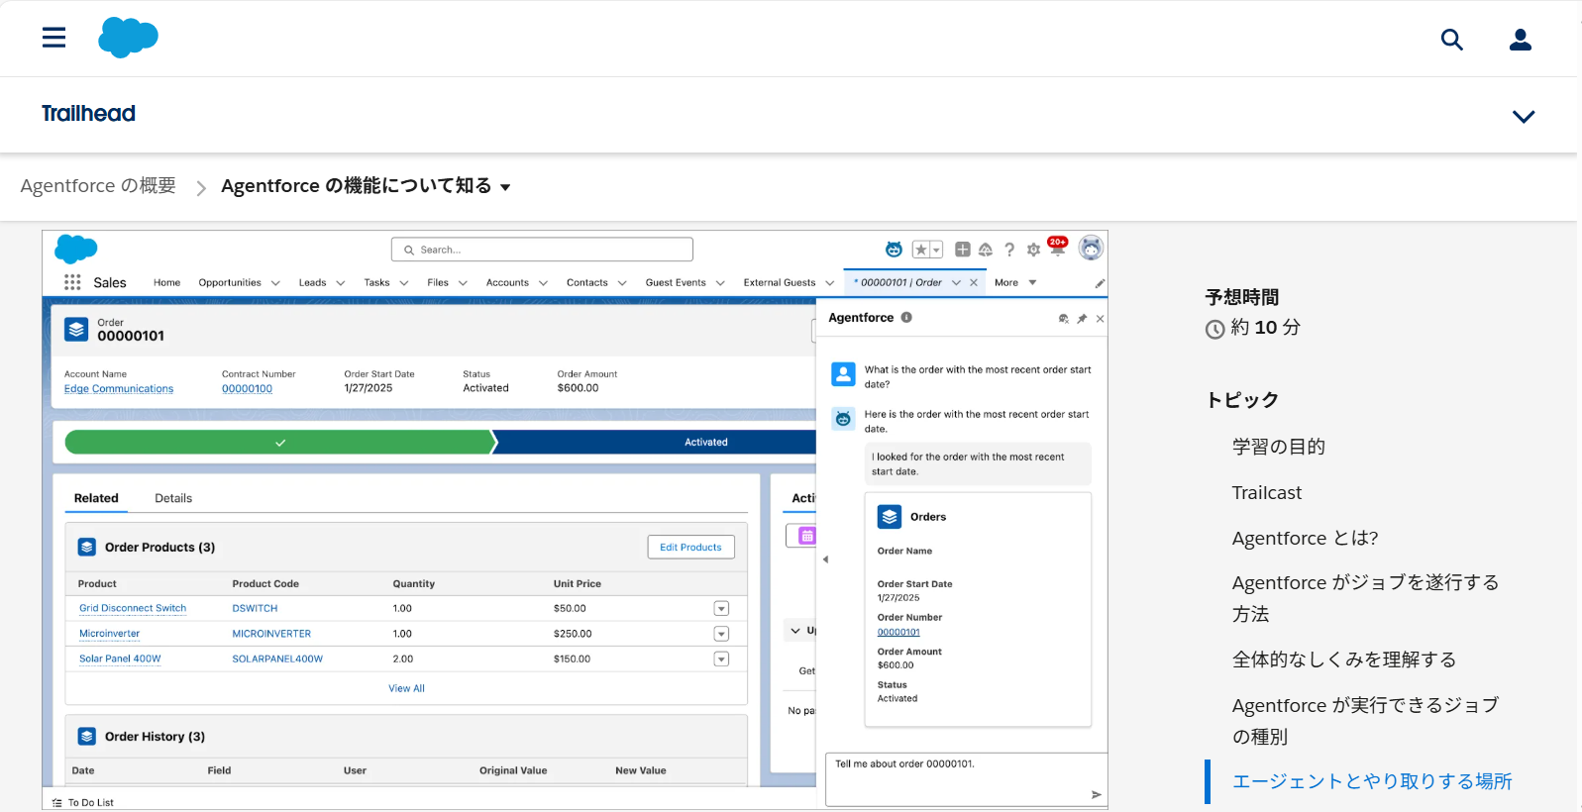Open the site search magnifier
Viewport: 1582px width, 812px height.
point(1451,40)
